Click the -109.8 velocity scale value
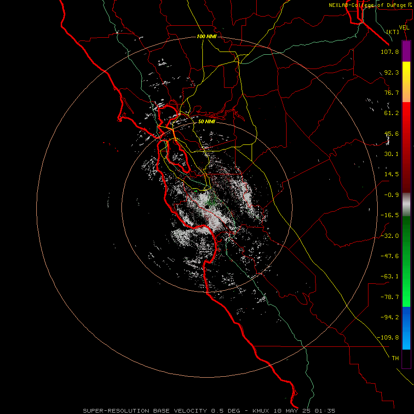Screen dimensions: 414x414 click(388, 338)
